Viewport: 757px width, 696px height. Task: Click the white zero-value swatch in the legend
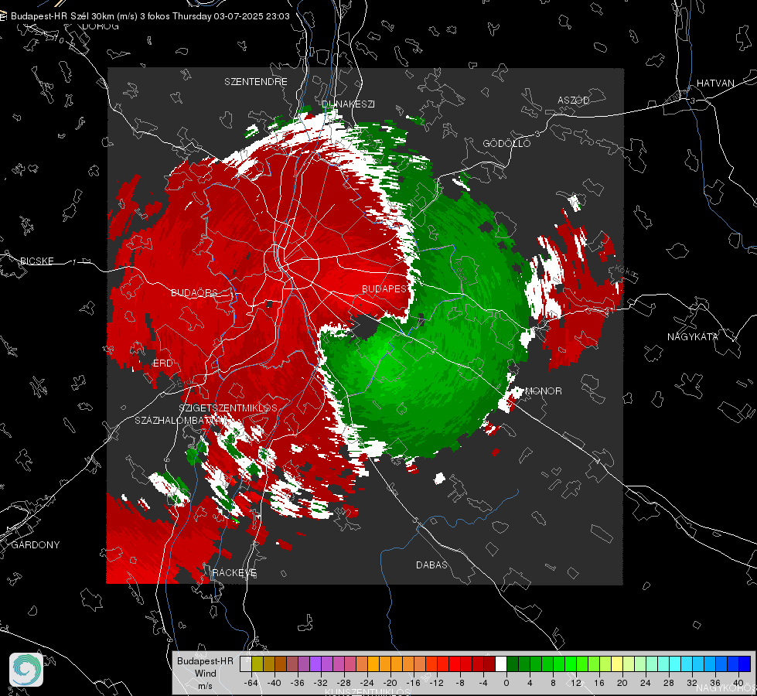click(501, 664)
